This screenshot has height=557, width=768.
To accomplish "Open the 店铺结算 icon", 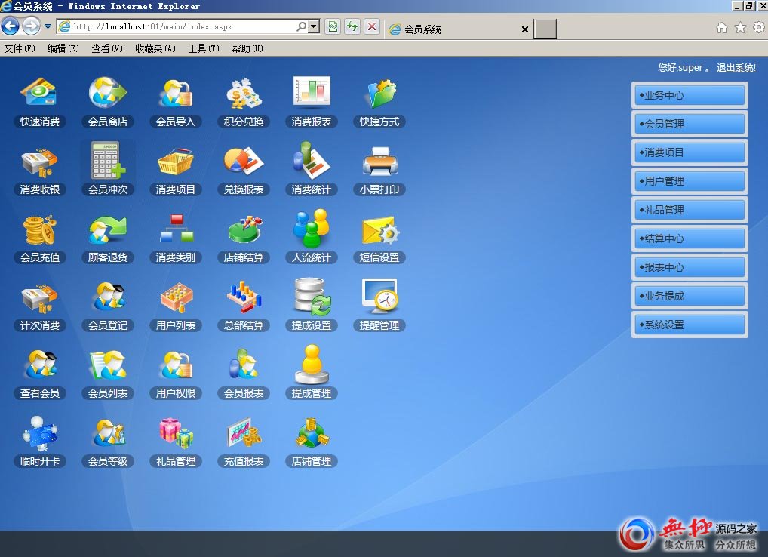I will pyautogui.click(x=244, y=238).
